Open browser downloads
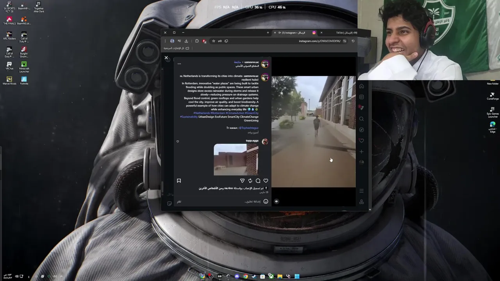The width and height of the screenshot is (500, 281). [186, 41]
